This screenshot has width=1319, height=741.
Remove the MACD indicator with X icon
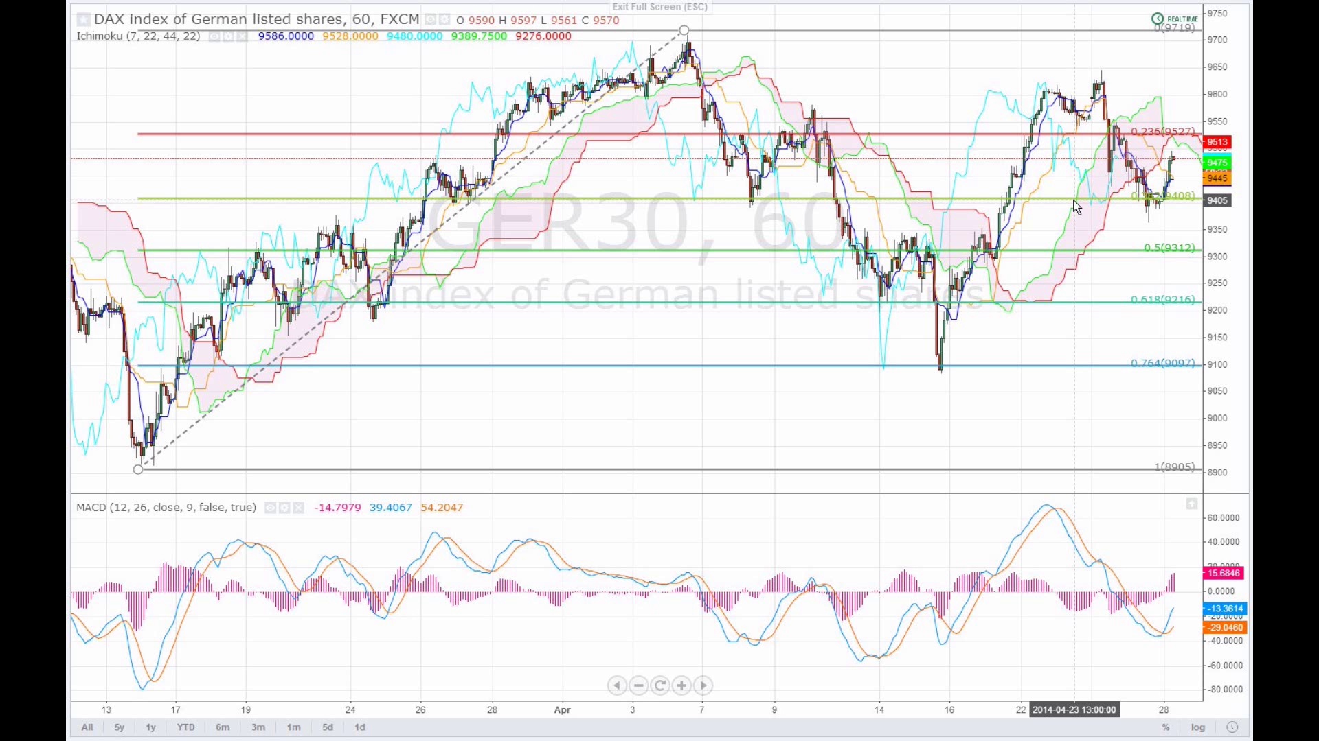(298, 508)
